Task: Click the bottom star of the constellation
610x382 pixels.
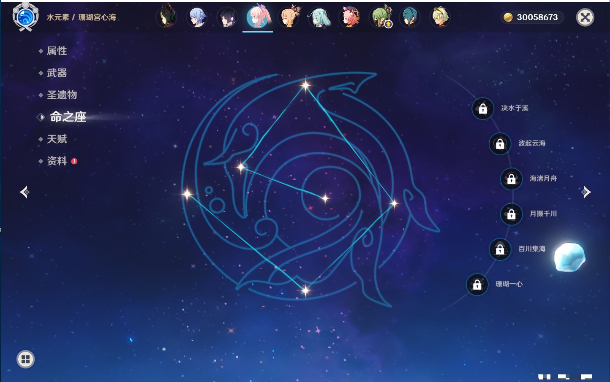Action: coord(305,290)
